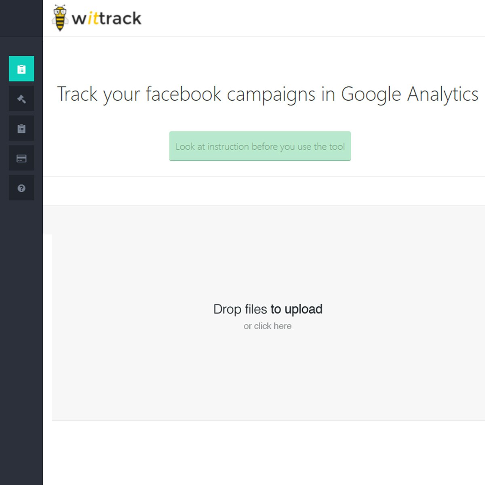This screenshot has height=485, width=485.
Task: Click Drop files to upload area
Action: 268,309
